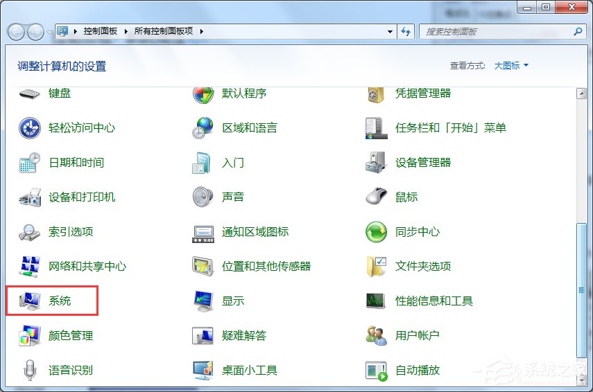The height and width of the screenshot is (392, 593).
Task: Maximize the control panel window
Action: [545, 7]
